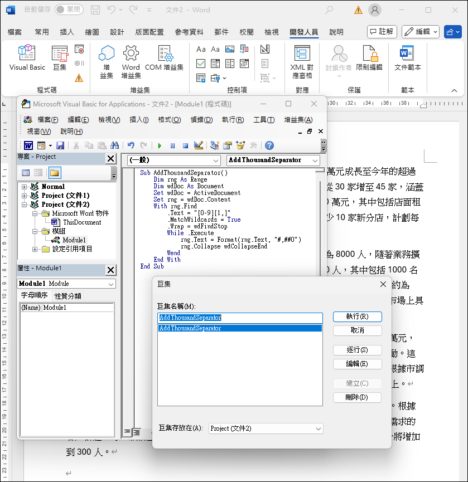Viewport: 468px width, 482px height.
Task: Insert checkbox content control
Action: (x=201, y=64)
